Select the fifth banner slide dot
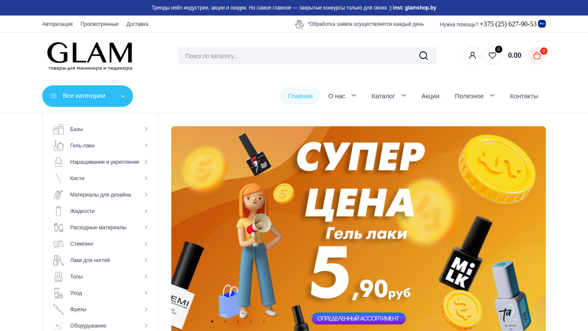 (x=264, y=322)
